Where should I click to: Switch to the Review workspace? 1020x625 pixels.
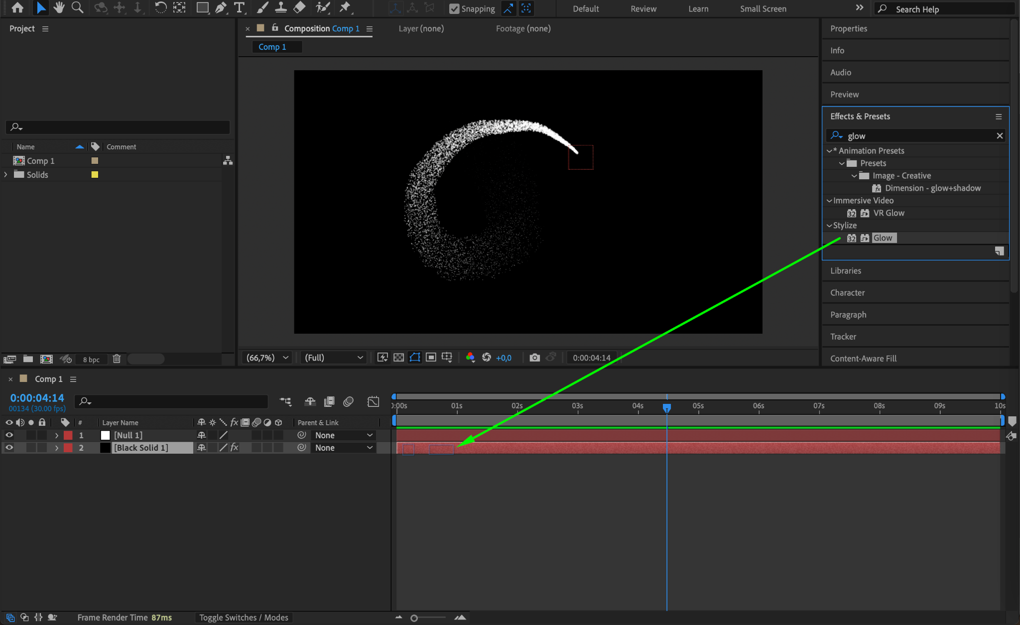click(643, 8)
